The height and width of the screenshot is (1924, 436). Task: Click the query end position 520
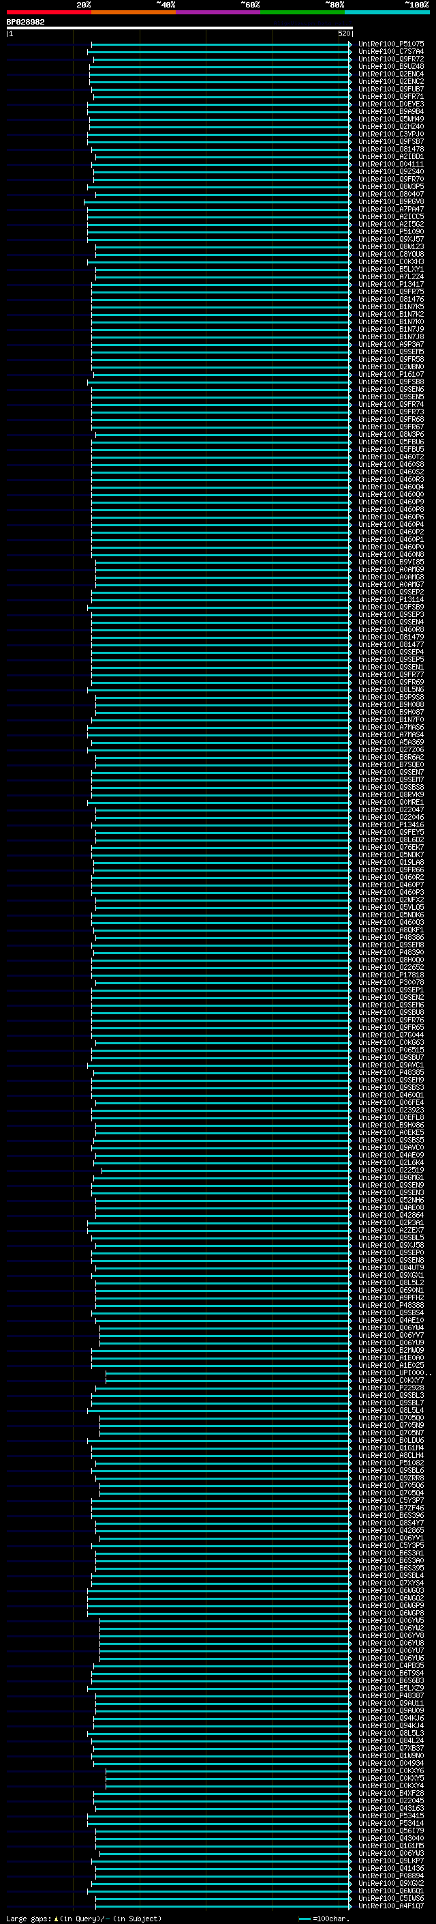tap(343, 33)
